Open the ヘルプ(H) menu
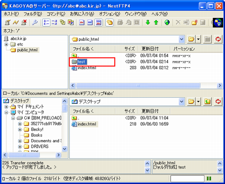 click(159, 14)
